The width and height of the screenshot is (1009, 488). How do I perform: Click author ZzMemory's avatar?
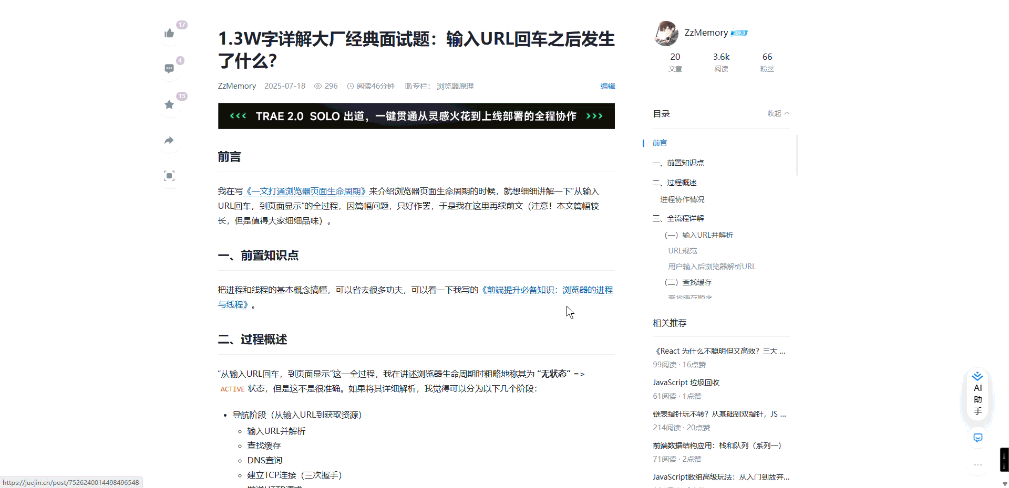(667, 33)
